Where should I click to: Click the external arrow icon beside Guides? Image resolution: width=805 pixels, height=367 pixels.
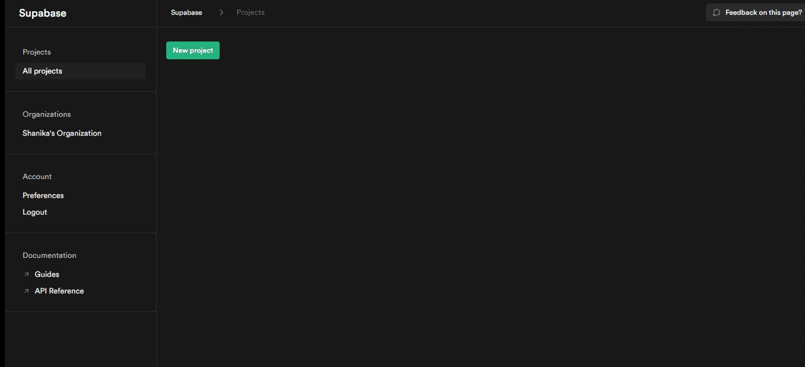pyautogui.click(x=26, y=275)
